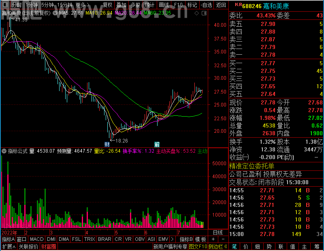Select the TRIX indicator tab
Image resolution: width=324 pixels, height=251 pixels.
pos(90,239)
